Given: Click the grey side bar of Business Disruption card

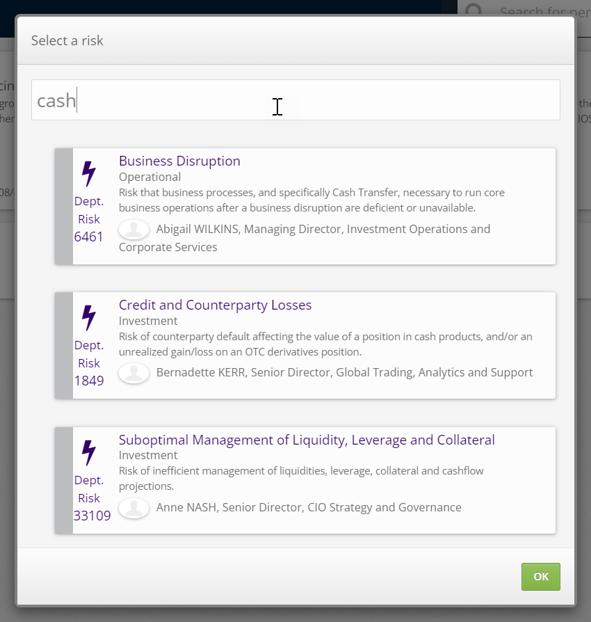Looking at the screenshot, I should (63, 206).
